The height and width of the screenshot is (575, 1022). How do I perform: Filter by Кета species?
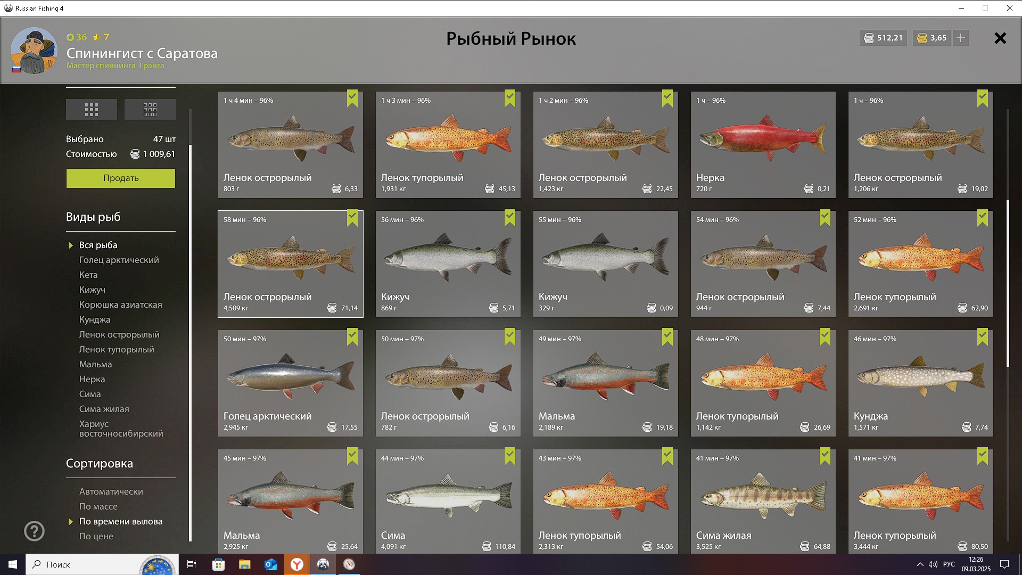(88, 275)
